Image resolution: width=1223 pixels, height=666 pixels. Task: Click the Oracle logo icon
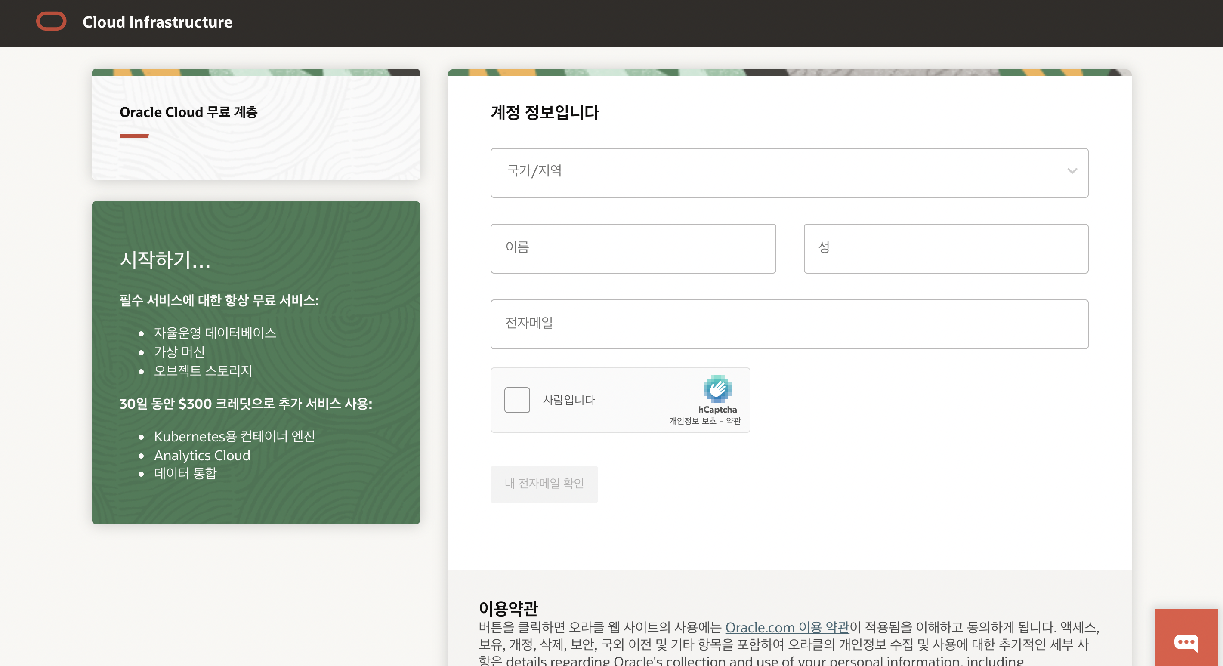51,22
